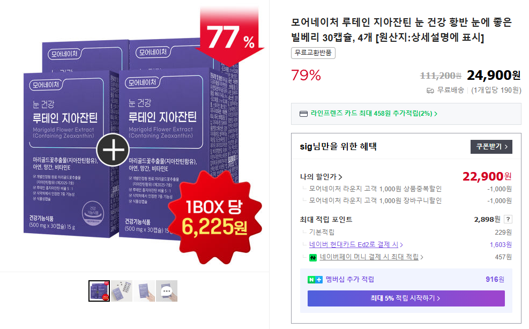Select the first product thumbnail with purple boxes
529x329 pixels.
click(x=99, y=291)
